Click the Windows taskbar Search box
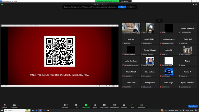This screenshot has width=199, height=112. coord(17,110)
